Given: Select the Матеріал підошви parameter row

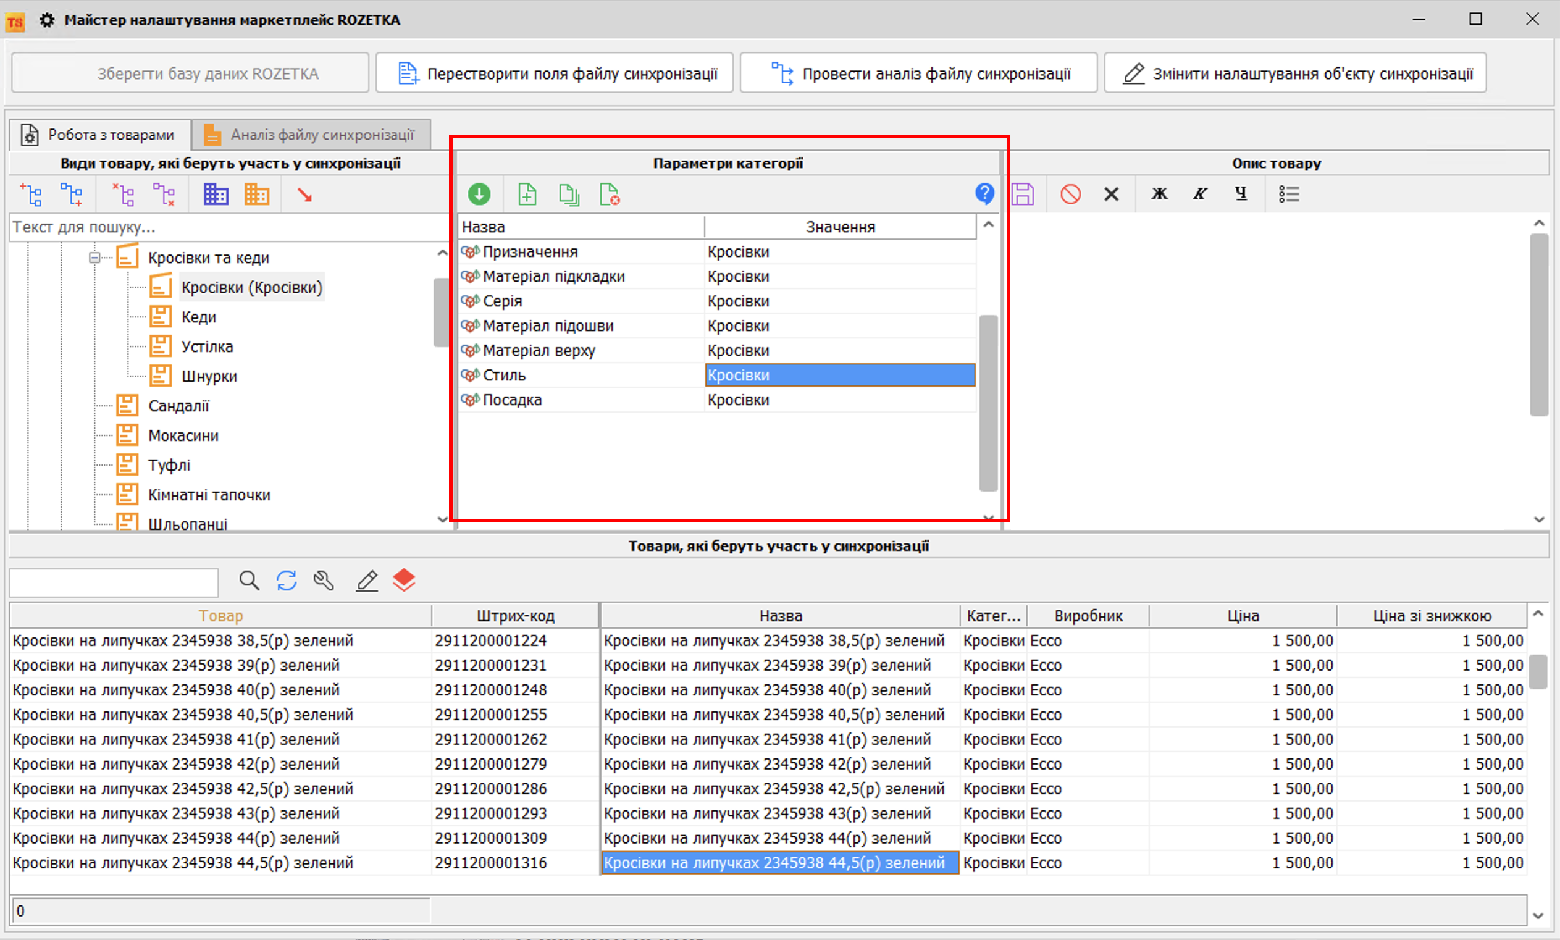Looking at the screenshot, I should (x=718, y=326).
